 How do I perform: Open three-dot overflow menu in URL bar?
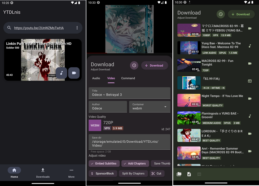point(77,28)
